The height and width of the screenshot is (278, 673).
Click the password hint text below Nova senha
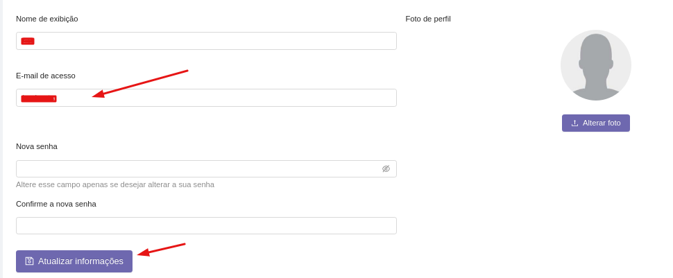tap(115, 184)
